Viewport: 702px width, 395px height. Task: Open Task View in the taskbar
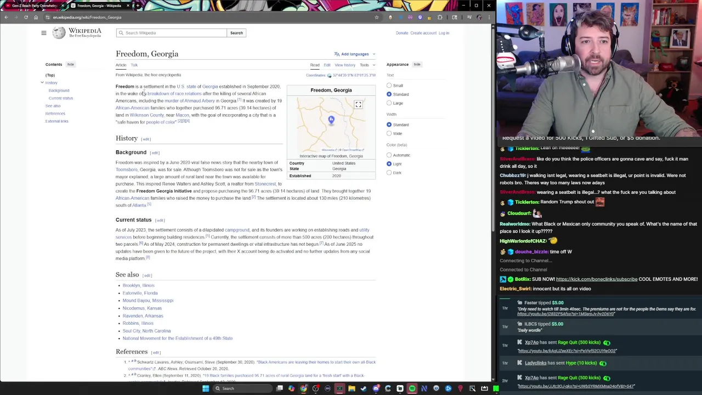click(280, 388)
